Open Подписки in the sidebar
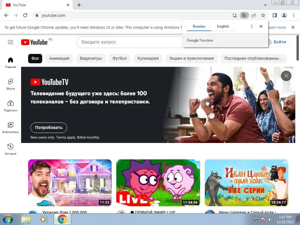300x225 pixels. (x=11, y=106)
